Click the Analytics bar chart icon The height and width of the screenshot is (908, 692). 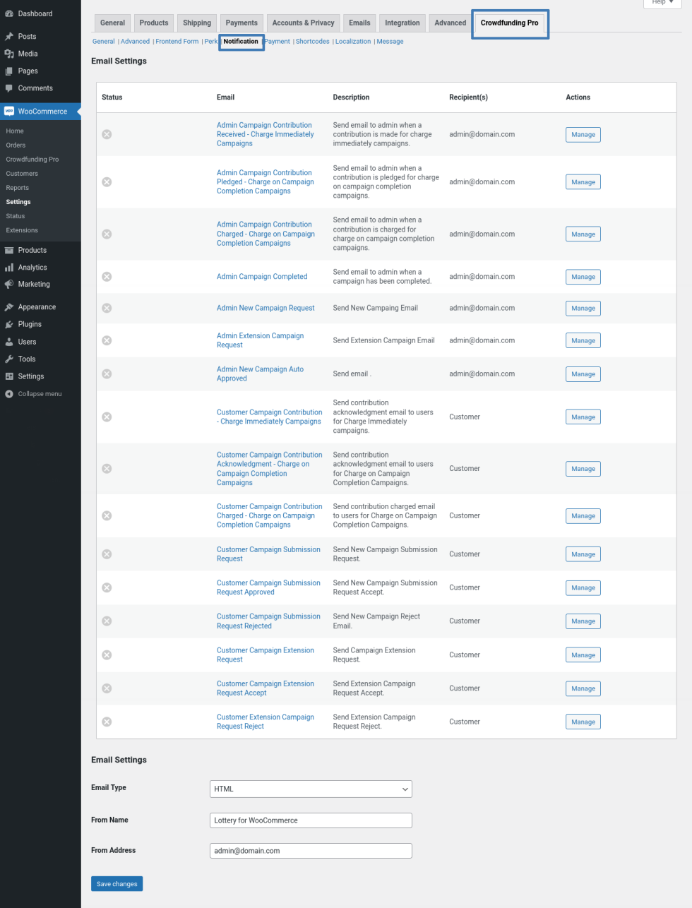[9, 268]
